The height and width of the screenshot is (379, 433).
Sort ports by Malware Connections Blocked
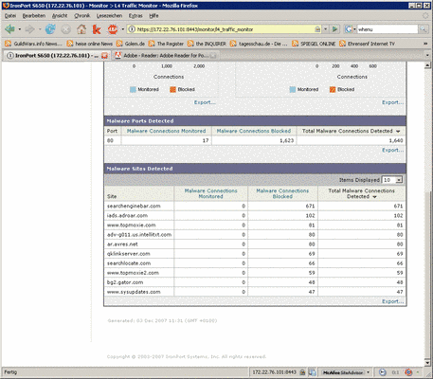(254, 131)
